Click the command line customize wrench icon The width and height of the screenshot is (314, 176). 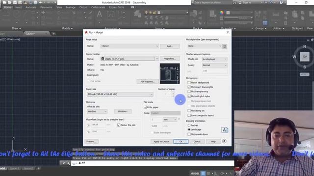69,163
